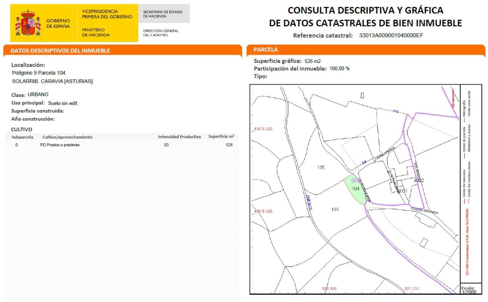
Task: Click the rotated building outline at lower right
Action: (x=424, y=243)
